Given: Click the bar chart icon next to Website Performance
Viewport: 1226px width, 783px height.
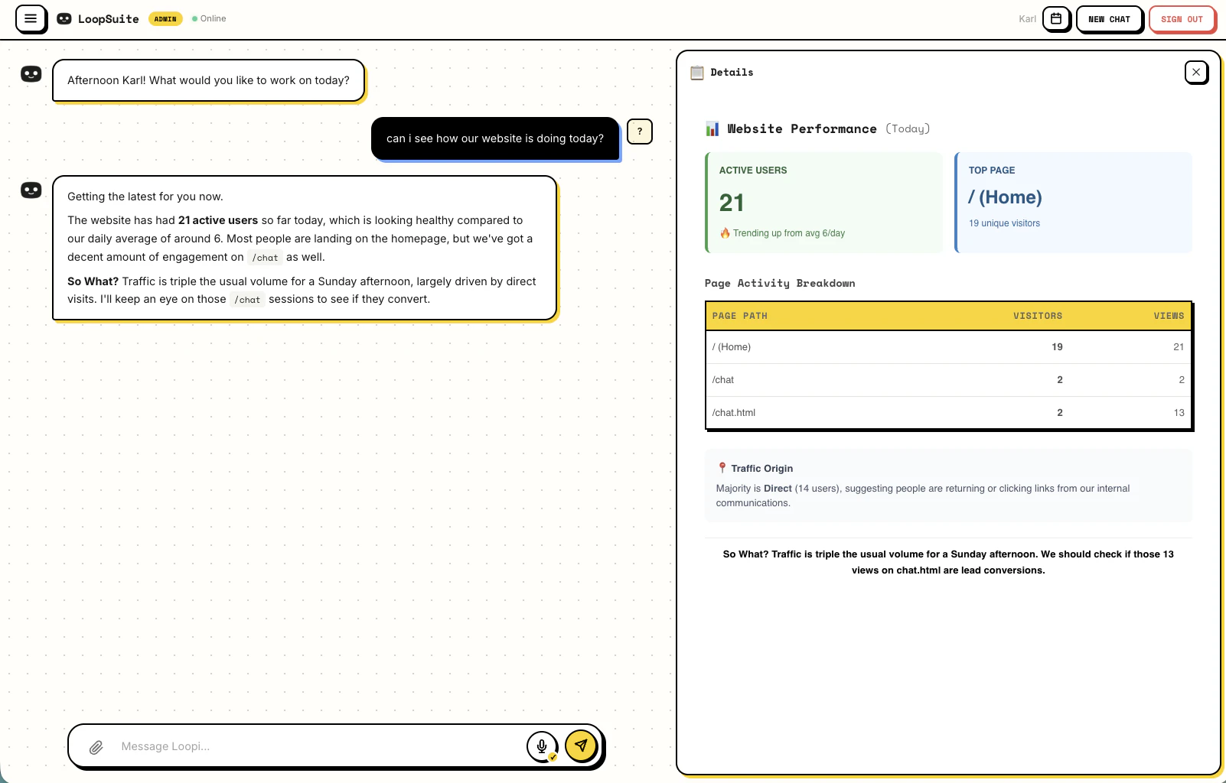Looking at the screenshot, I should [712, 128].
